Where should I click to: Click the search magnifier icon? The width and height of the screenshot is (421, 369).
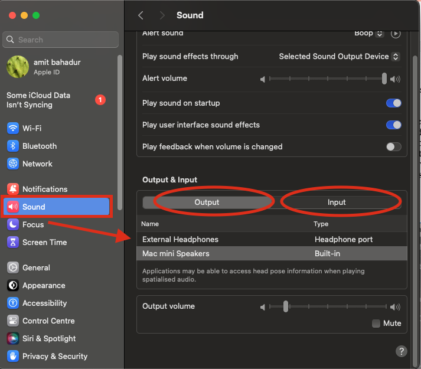coord(10,40)
